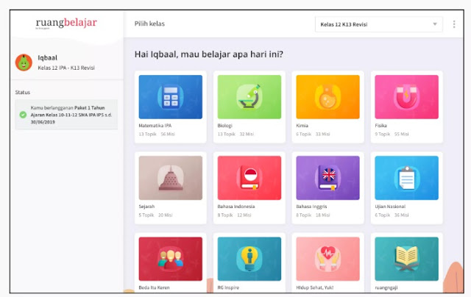Click the Pilih kelas label

(149, 24)
